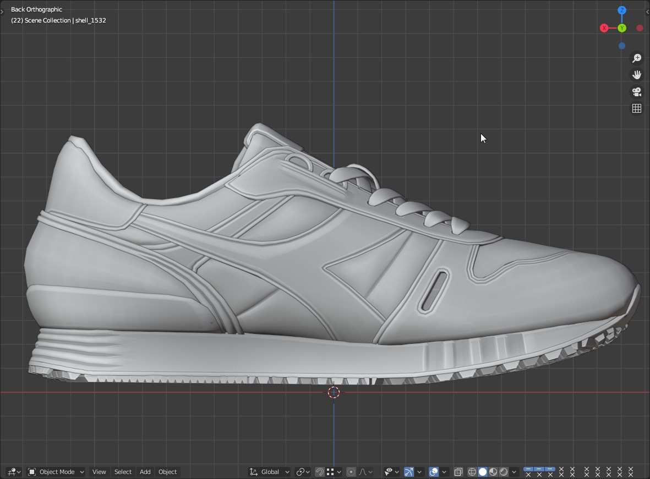
Task: Select material preview shading mode
Action: point(493,472)
